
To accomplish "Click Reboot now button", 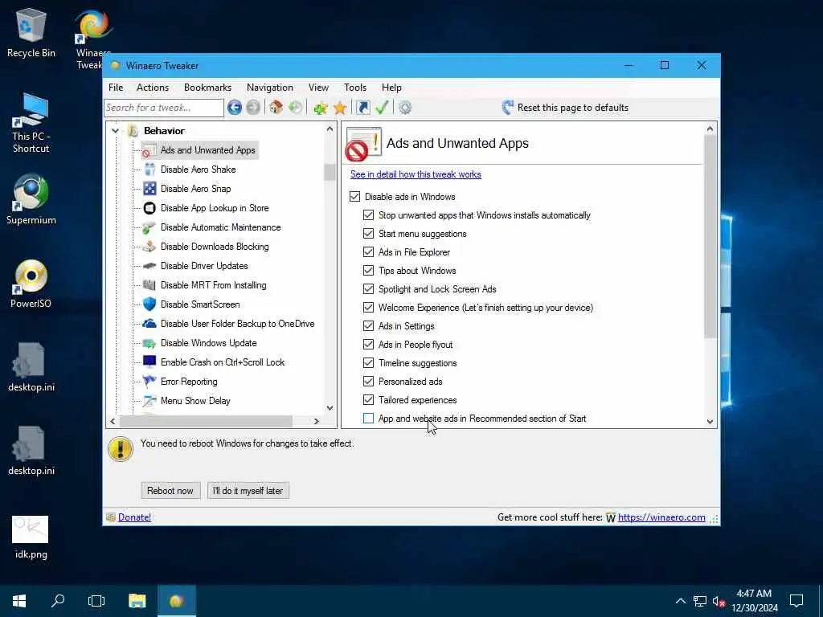I will click(170, 491).
